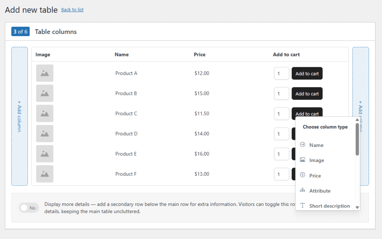Click Product F image placeholder
This screenshot has height=239, width=382.
45,174
